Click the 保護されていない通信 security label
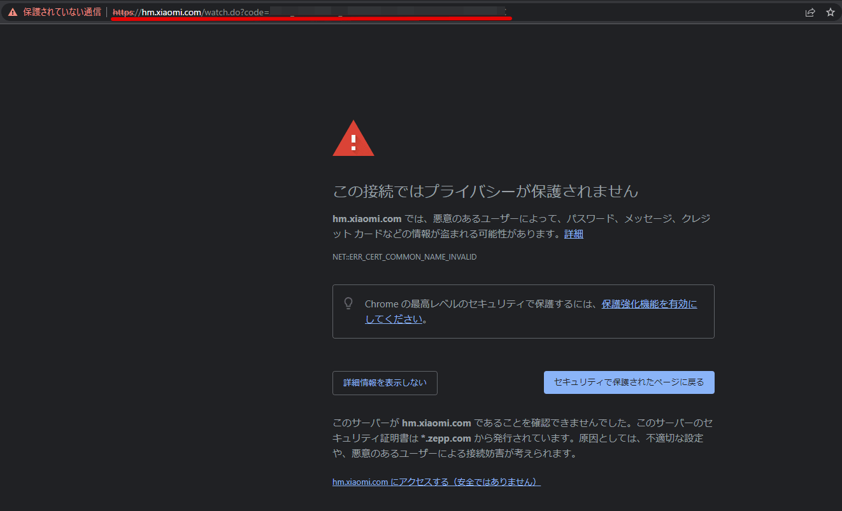Viewport: 842px width, 511px height. (x=62, y=12)
